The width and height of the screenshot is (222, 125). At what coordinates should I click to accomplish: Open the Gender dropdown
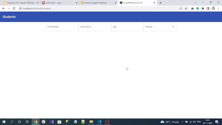click(160, 27)
